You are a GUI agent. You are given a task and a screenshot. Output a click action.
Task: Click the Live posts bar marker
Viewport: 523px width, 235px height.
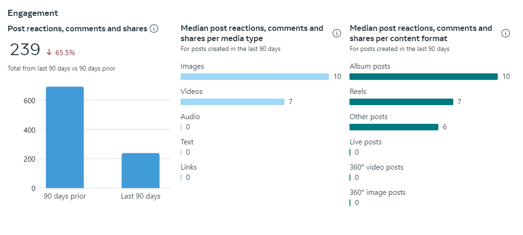350,152
